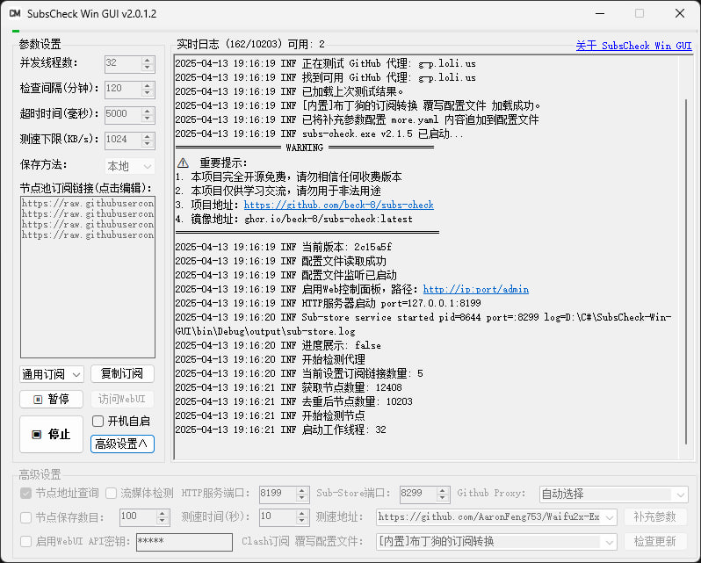Decrease Sub-Store端口 with the down arrow
This screenshot has width=701, height=563.
pyautogui.click(x=442, y=497)
